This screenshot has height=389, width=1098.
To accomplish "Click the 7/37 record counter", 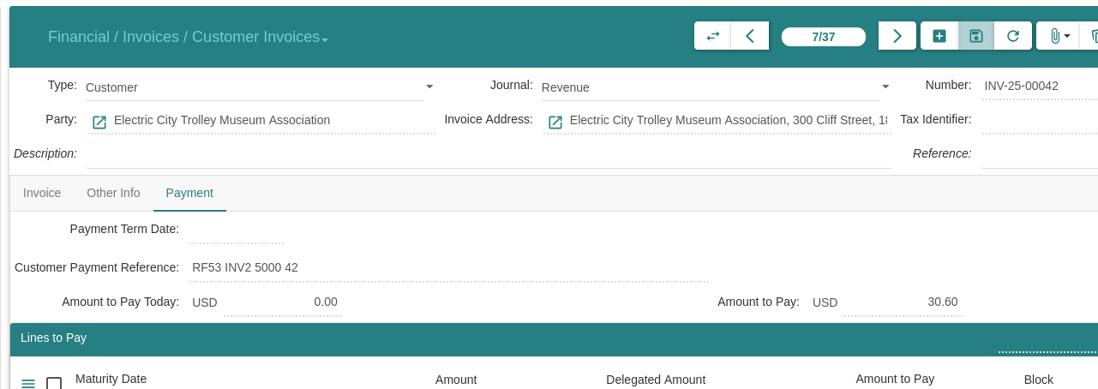I will [823, 37].
